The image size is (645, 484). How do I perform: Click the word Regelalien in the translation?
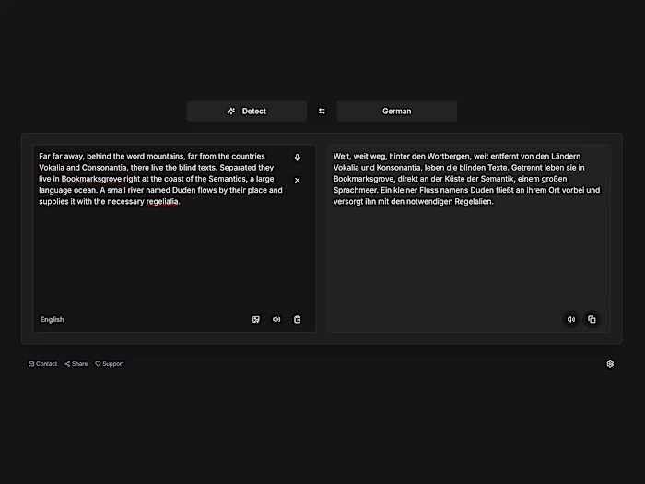coord(473,201)
